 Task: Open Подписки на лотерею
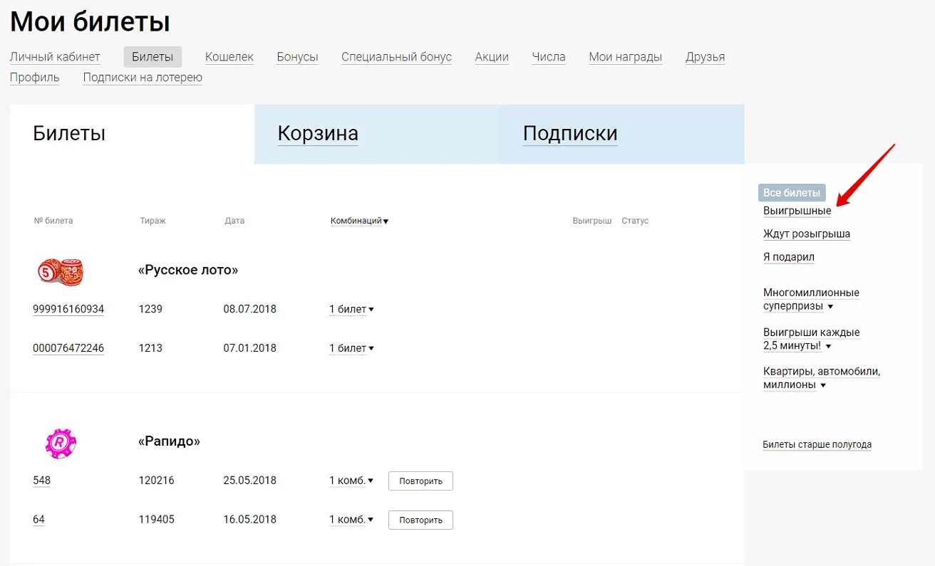143,78
